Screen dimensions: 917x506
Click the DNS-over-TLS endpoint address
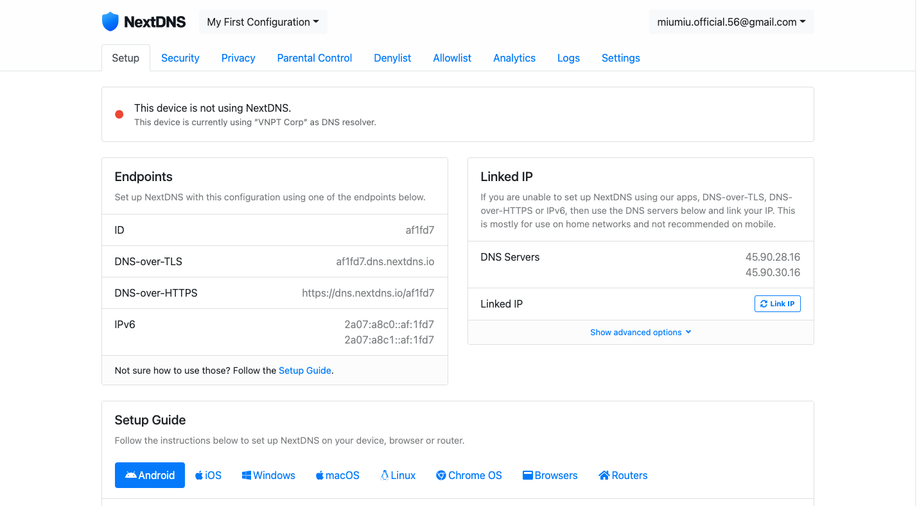point(385,261)
